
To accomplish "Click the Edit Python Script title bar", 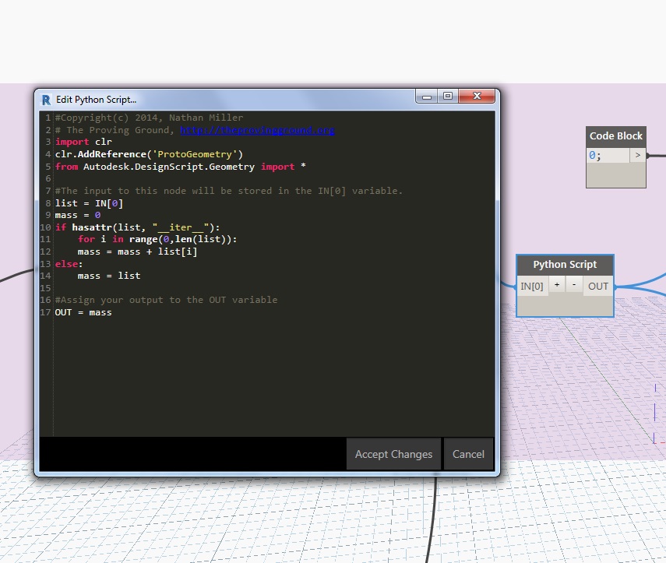I will [x=234, y=99].
